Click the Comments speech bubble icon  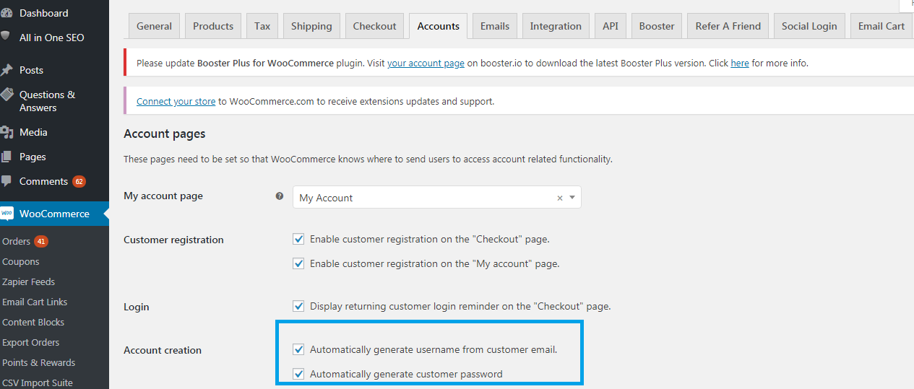pyautogui.click(x=7, y=181)
